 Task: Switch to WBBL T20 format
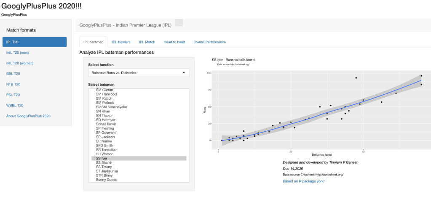(x=14, y=105)
